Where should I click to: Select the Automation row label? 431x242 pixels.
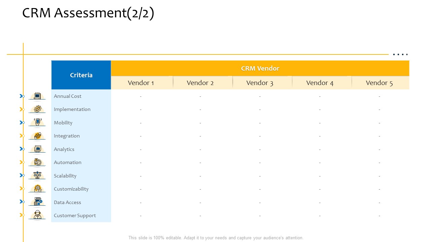coord(68,162)
